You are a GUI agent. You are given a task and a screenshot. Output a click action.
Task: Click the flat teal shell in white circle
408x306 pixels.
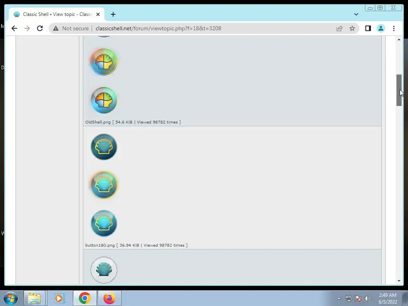104,270
